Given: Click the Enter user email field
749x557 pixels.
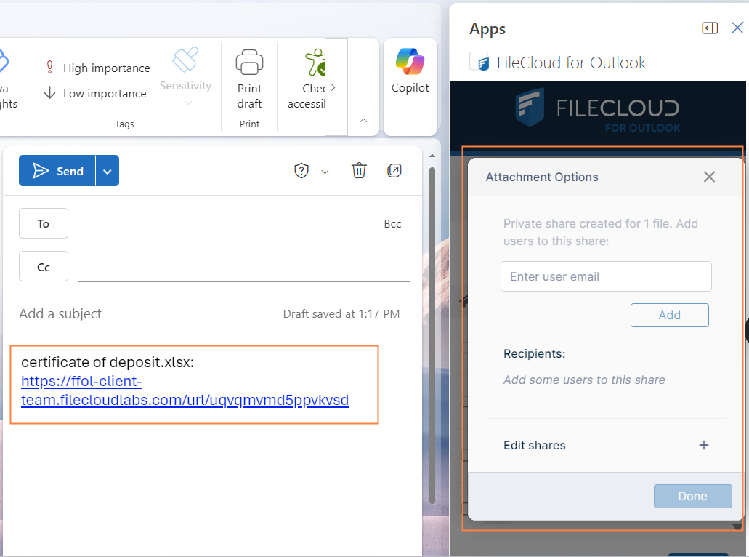Looking at the screenshot, I should click(606, 276).
